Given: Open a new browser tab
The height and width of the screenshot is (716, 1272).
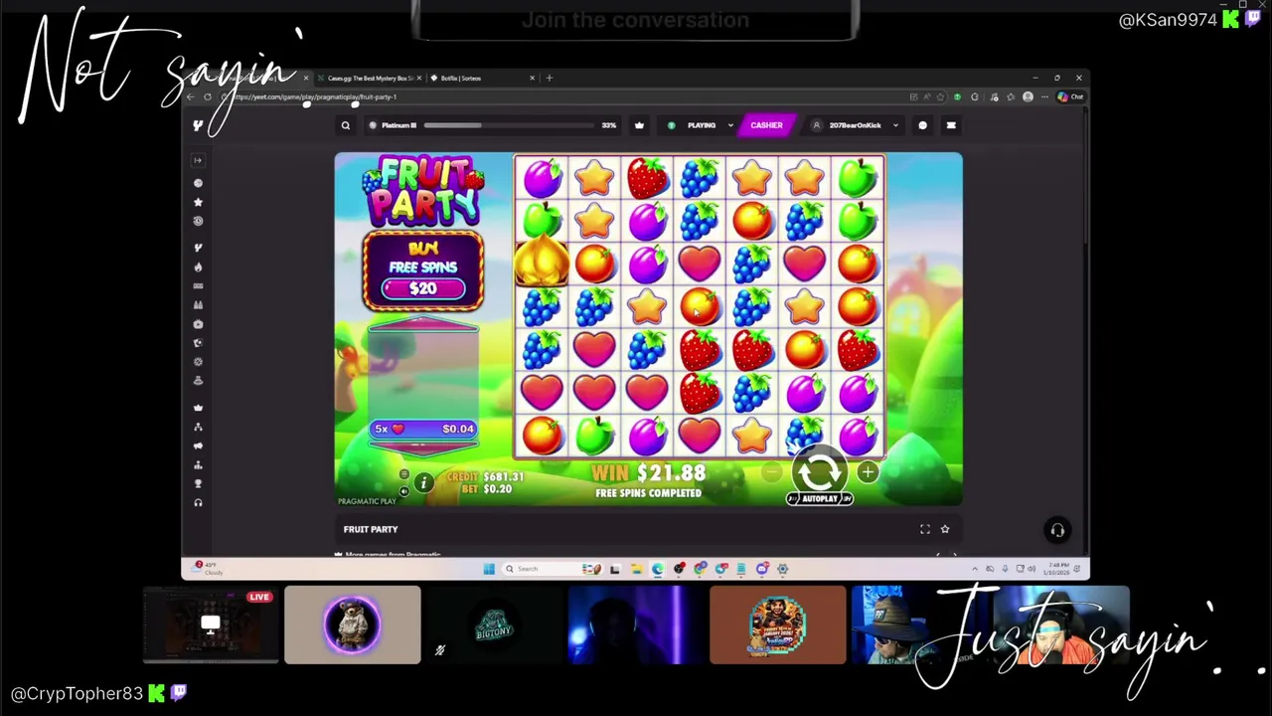Looking at the screenshot, I should [550, 78].
